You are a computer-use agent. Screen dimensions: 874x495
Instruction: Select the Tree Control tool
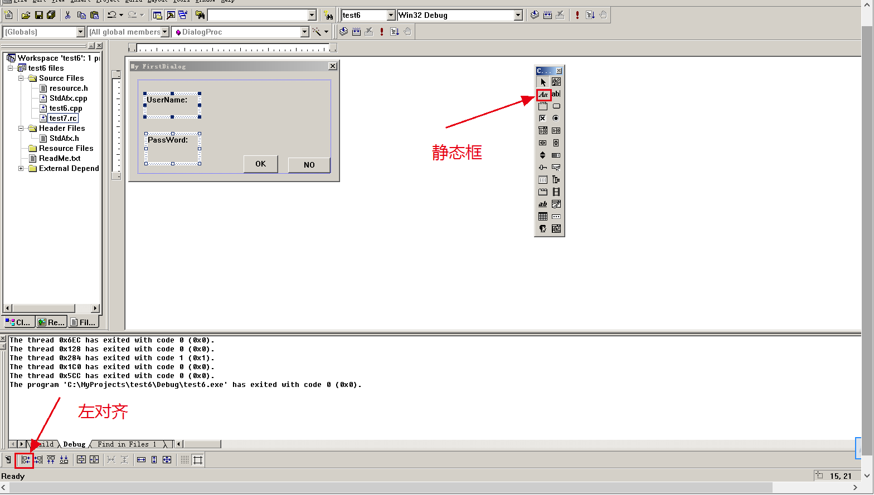(556, 179)
